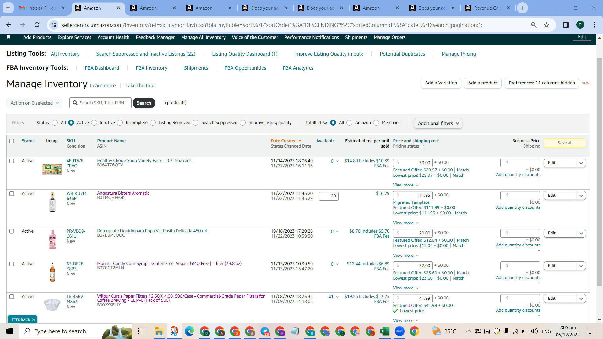Open the notification center icon

click(x=590, y=331)
